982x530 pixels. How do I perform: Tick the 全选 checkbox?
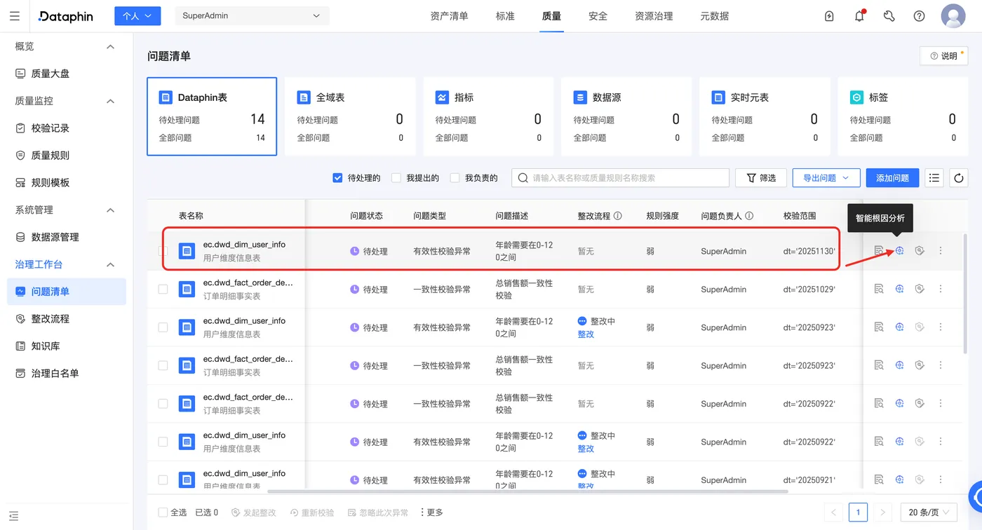[163, 512]
